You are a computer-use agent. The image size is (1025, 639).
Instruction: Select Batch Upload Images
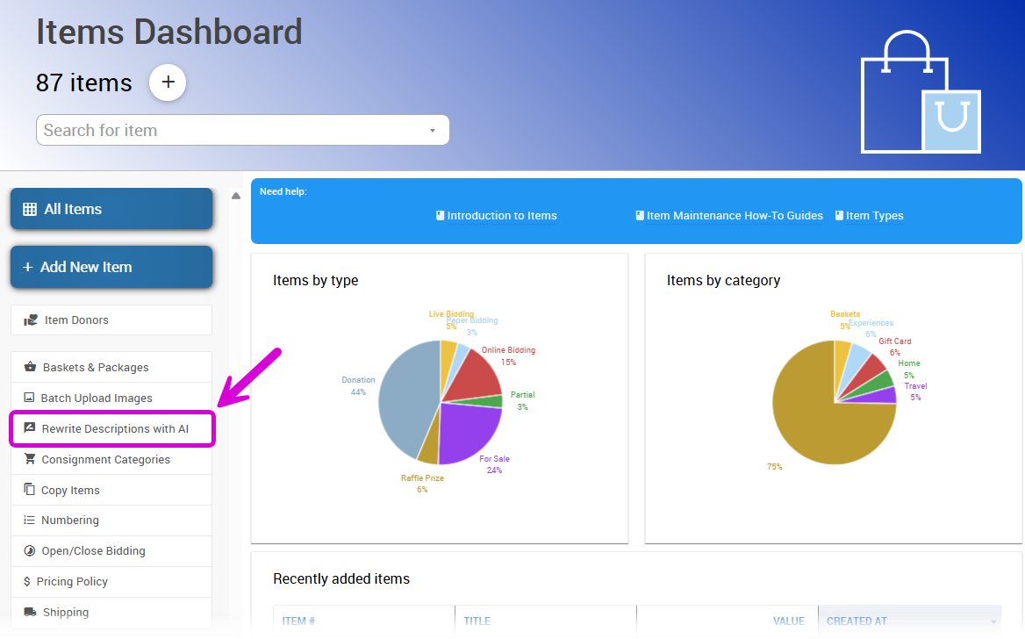111,398
